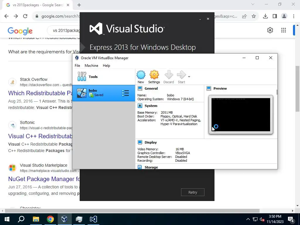Click the Display section header icon
The width and height of the screenshot is (300, 225).
[x=140, y=142]
